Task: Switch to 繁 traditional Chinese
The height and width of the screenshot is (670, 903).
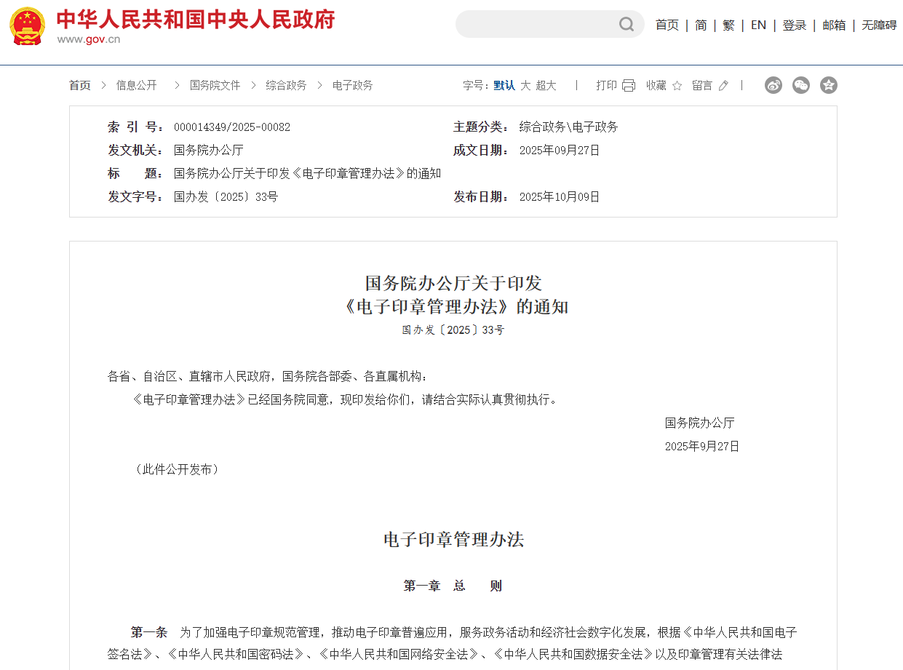Action: 728,25
